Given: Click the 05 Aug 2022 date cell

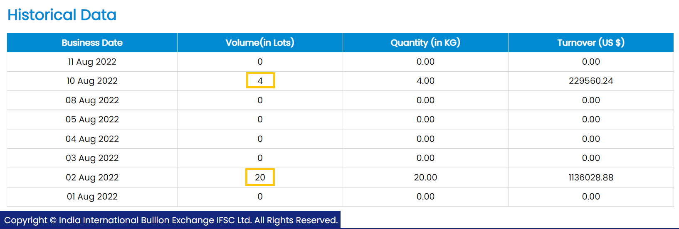Looking at the screenshot, I should pos(92,119).
